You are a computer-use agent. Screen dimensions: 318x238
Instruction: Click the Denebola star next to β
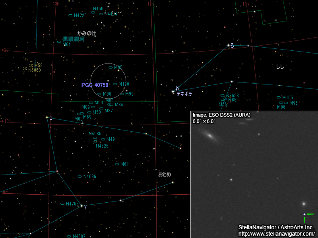173,92
